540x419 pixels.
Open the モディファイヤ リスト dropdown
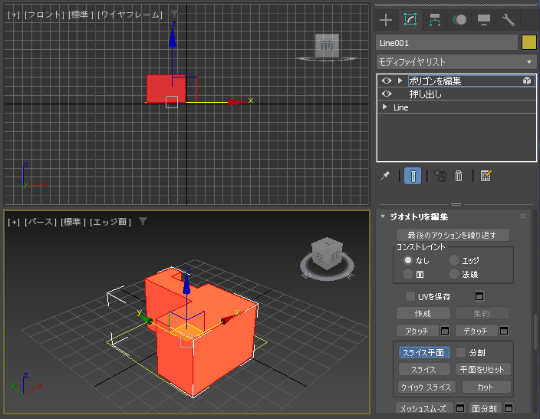click(x=456, y=62)
